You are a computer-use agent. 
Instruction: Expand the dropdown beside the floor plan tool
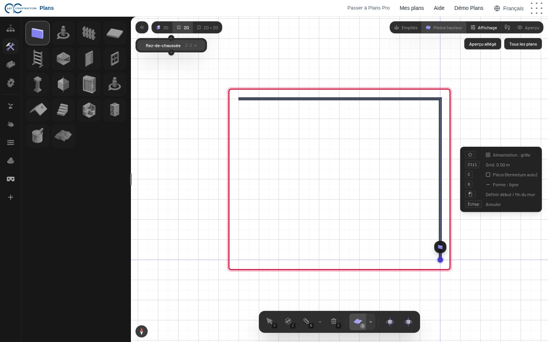click(371, 322)
